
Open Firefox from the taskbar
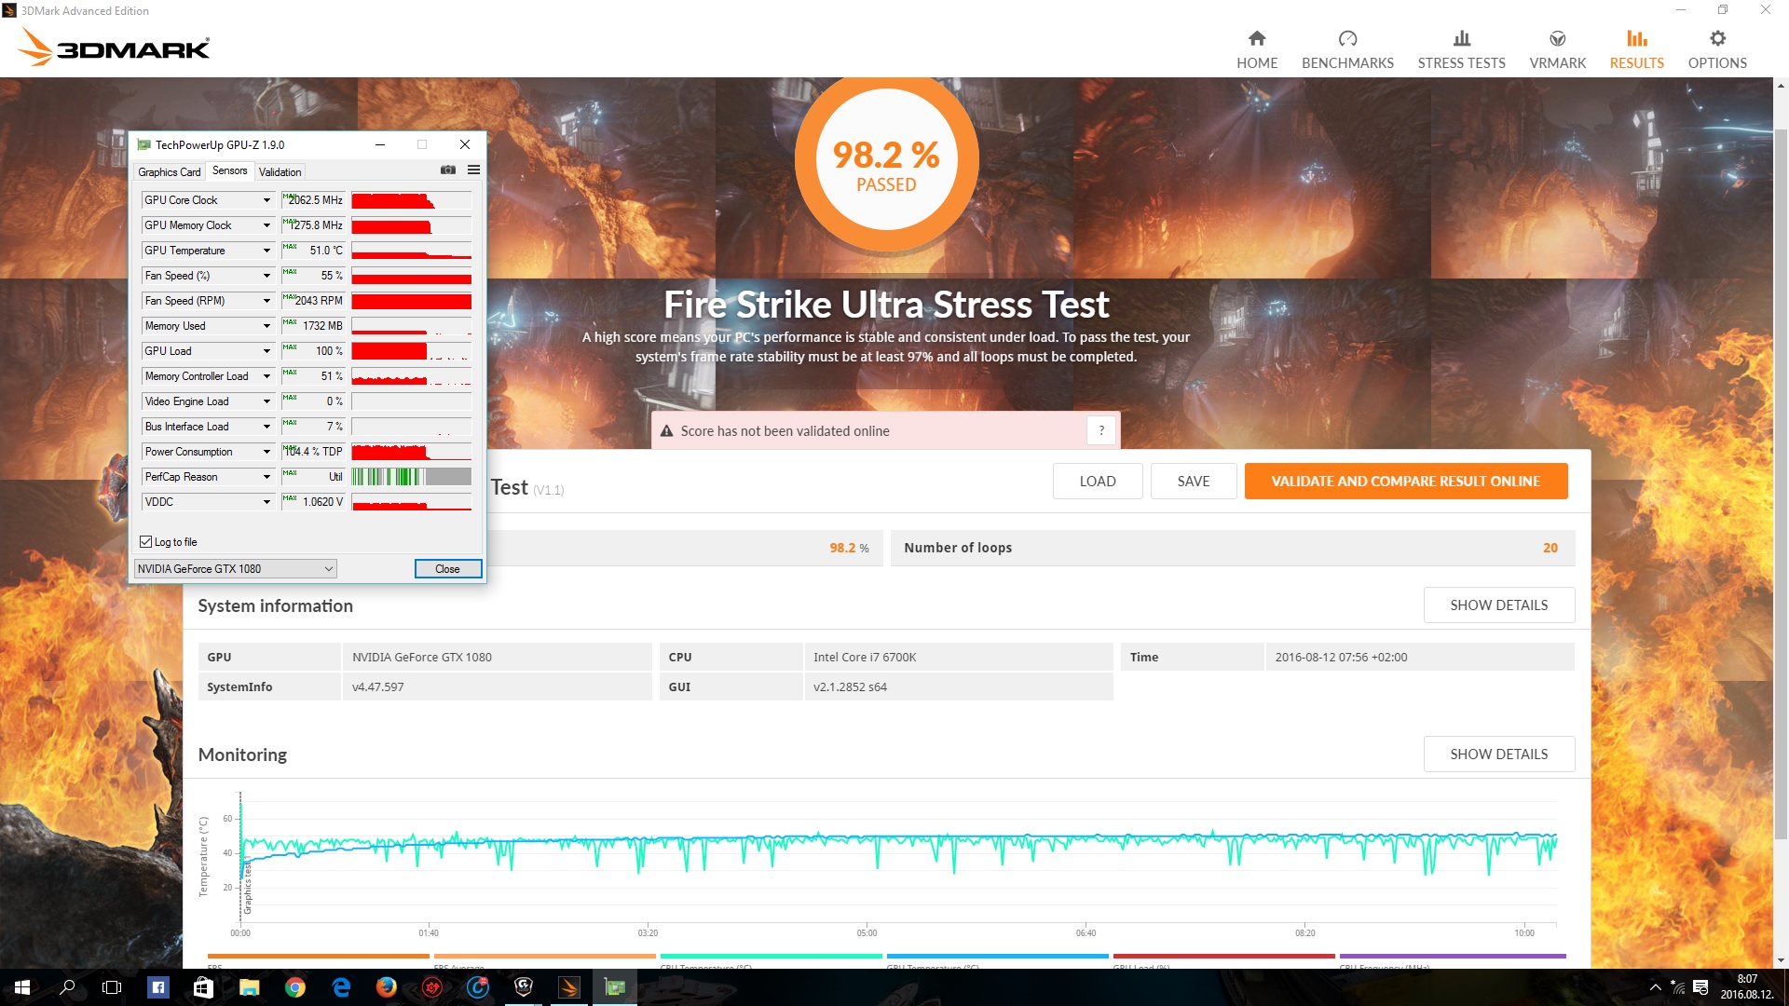click(386, 987)
